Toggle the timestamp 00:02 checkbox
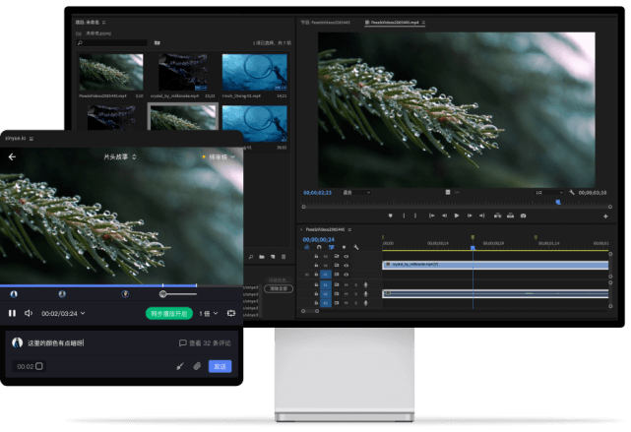 click(39, 366)
